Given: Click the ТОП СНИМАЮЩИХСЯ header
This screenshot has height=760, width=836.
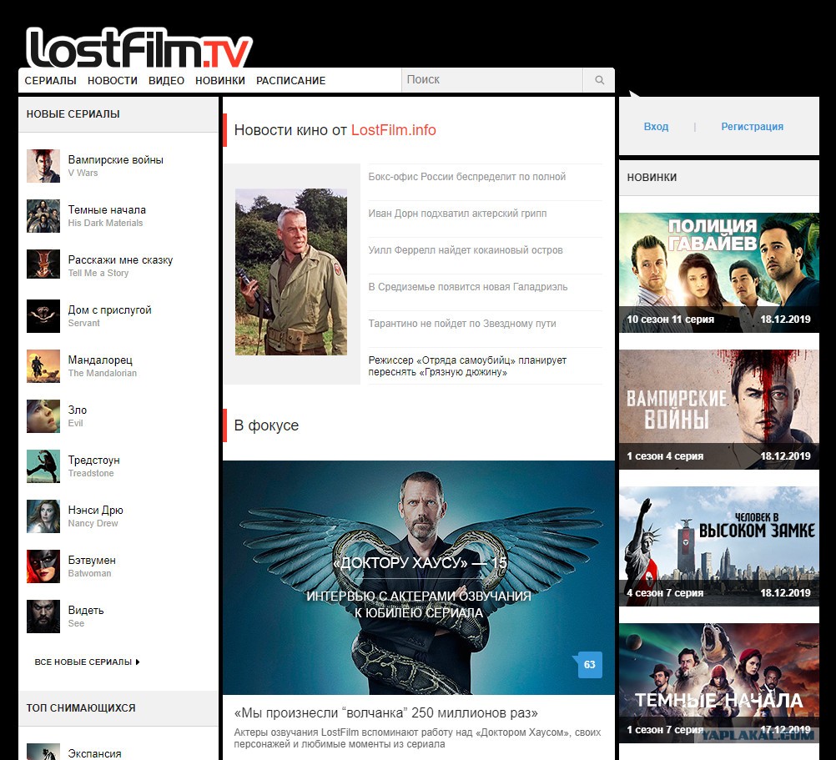Looking at the screenshot, I should [x=81, y=707].
